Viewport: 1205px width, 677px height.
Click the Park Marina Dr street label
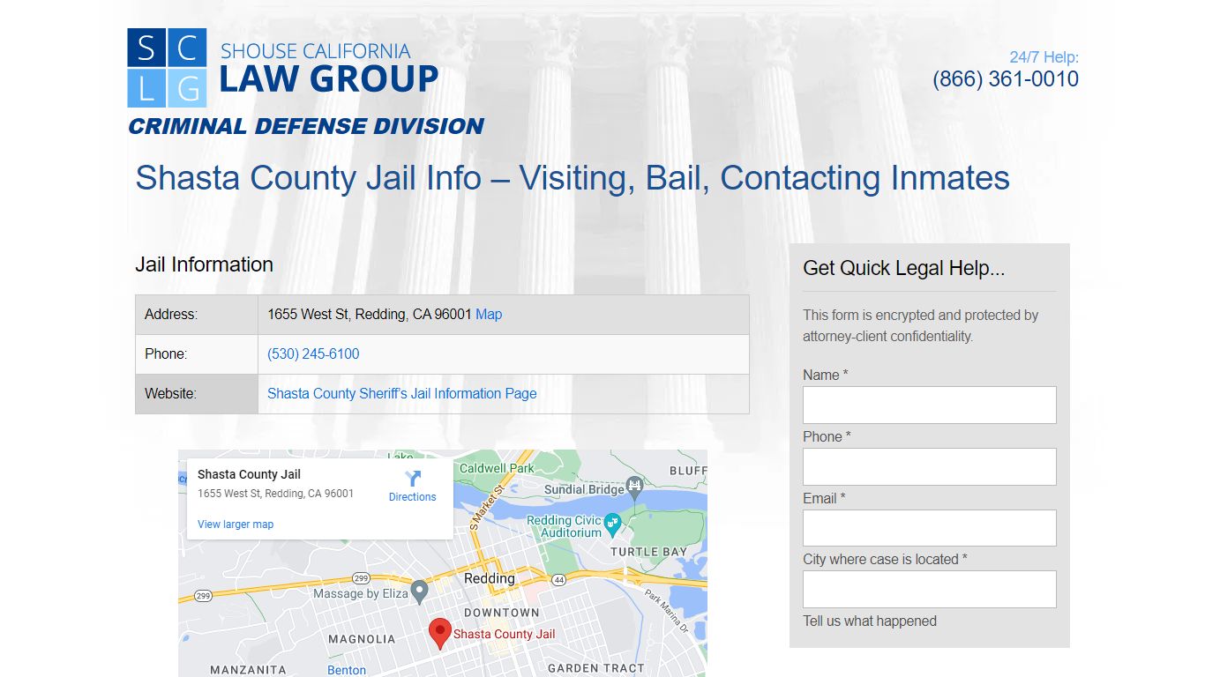pyautogui.click(x=666, y=611)
